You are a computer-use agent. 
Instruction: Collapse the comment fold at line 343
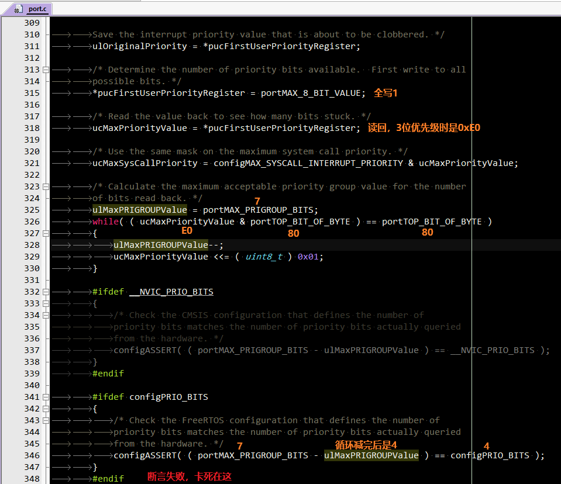coord(46,420)
